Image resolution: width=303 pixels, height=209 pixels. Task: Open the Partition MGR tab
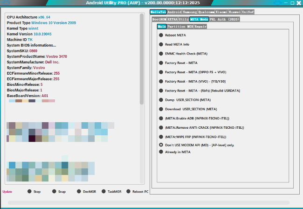point(180,27)
